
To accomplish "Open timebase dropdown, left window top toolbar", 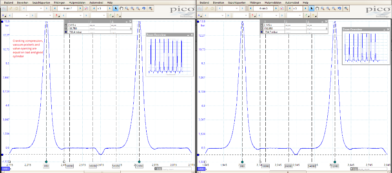I will tap(42, 8).
